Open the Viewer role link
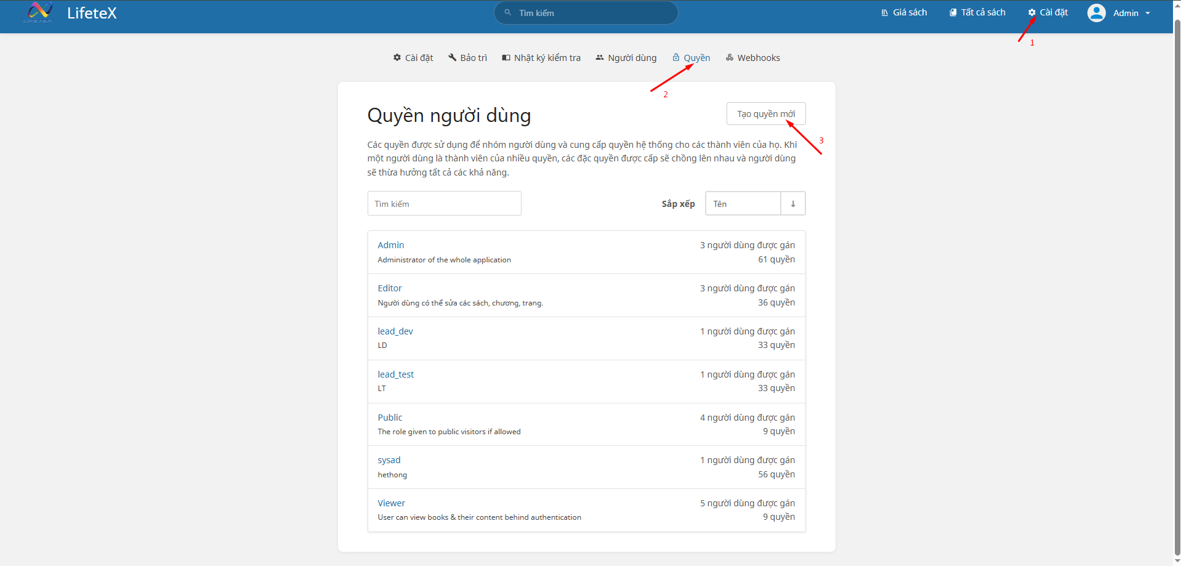This screenshot has width=1181, height=566. pos(391,503)
